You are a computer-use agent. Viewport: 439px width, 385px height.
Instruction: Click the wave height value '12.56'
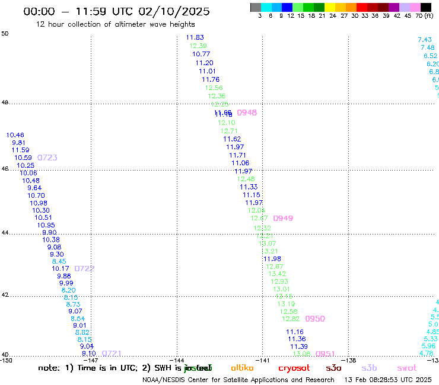pyautogui.click(x=214, y=88)
